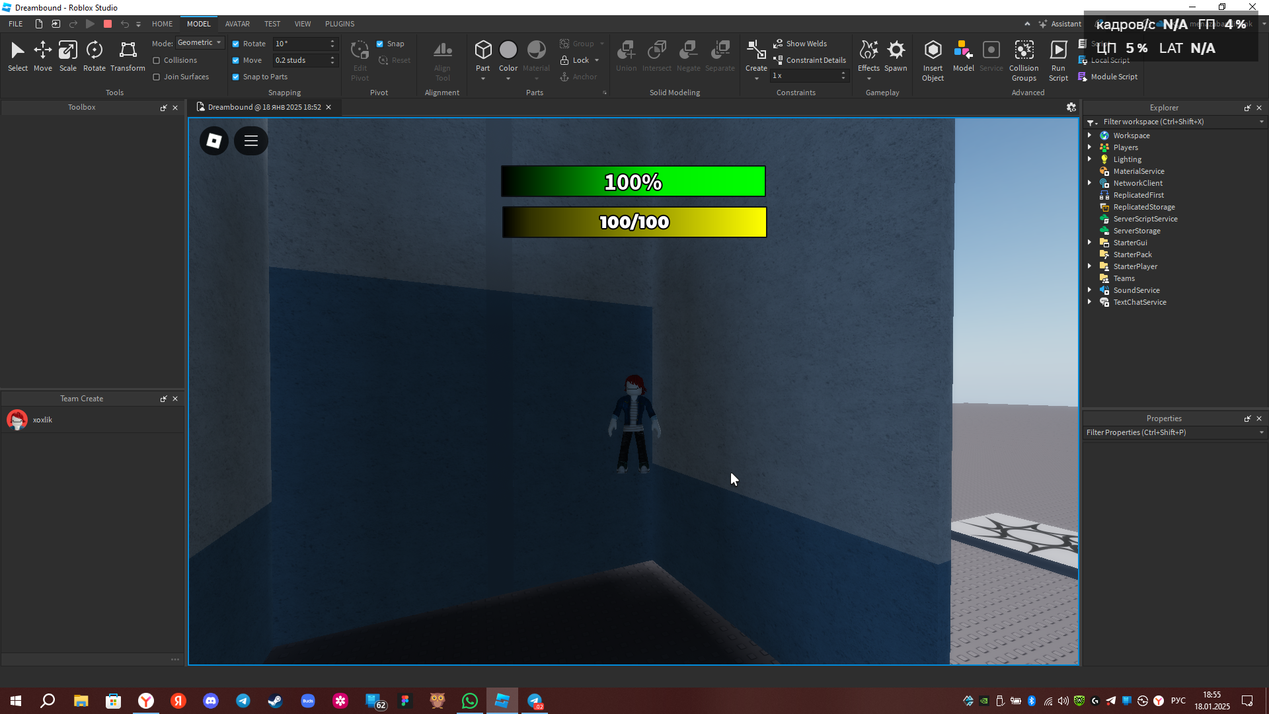Expand the Workspace tree node
The width and height of the screenshot is (1269, 714).
click(1090, 136)
